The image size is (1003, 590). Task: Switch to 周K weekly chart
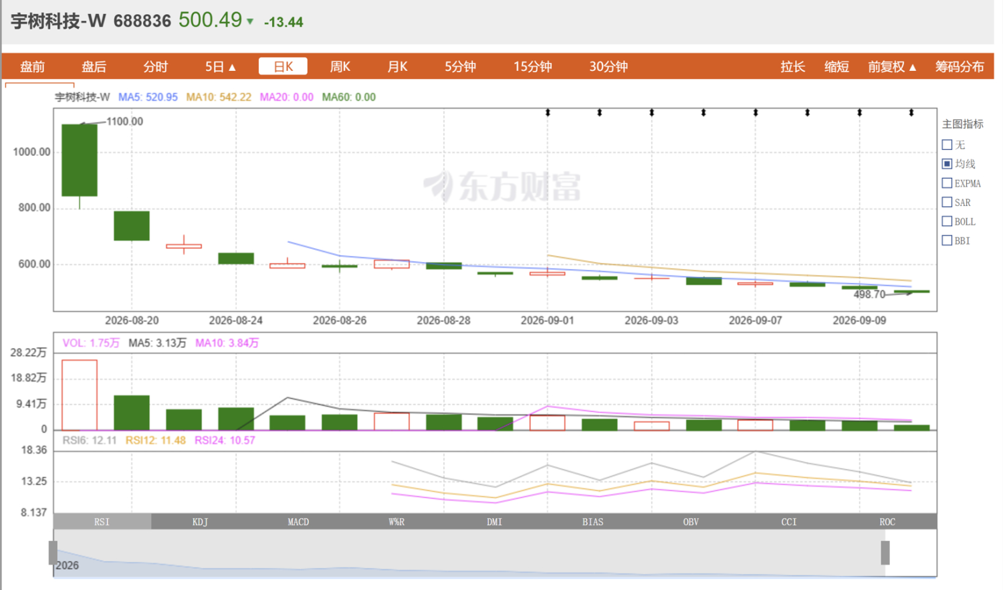340,66
